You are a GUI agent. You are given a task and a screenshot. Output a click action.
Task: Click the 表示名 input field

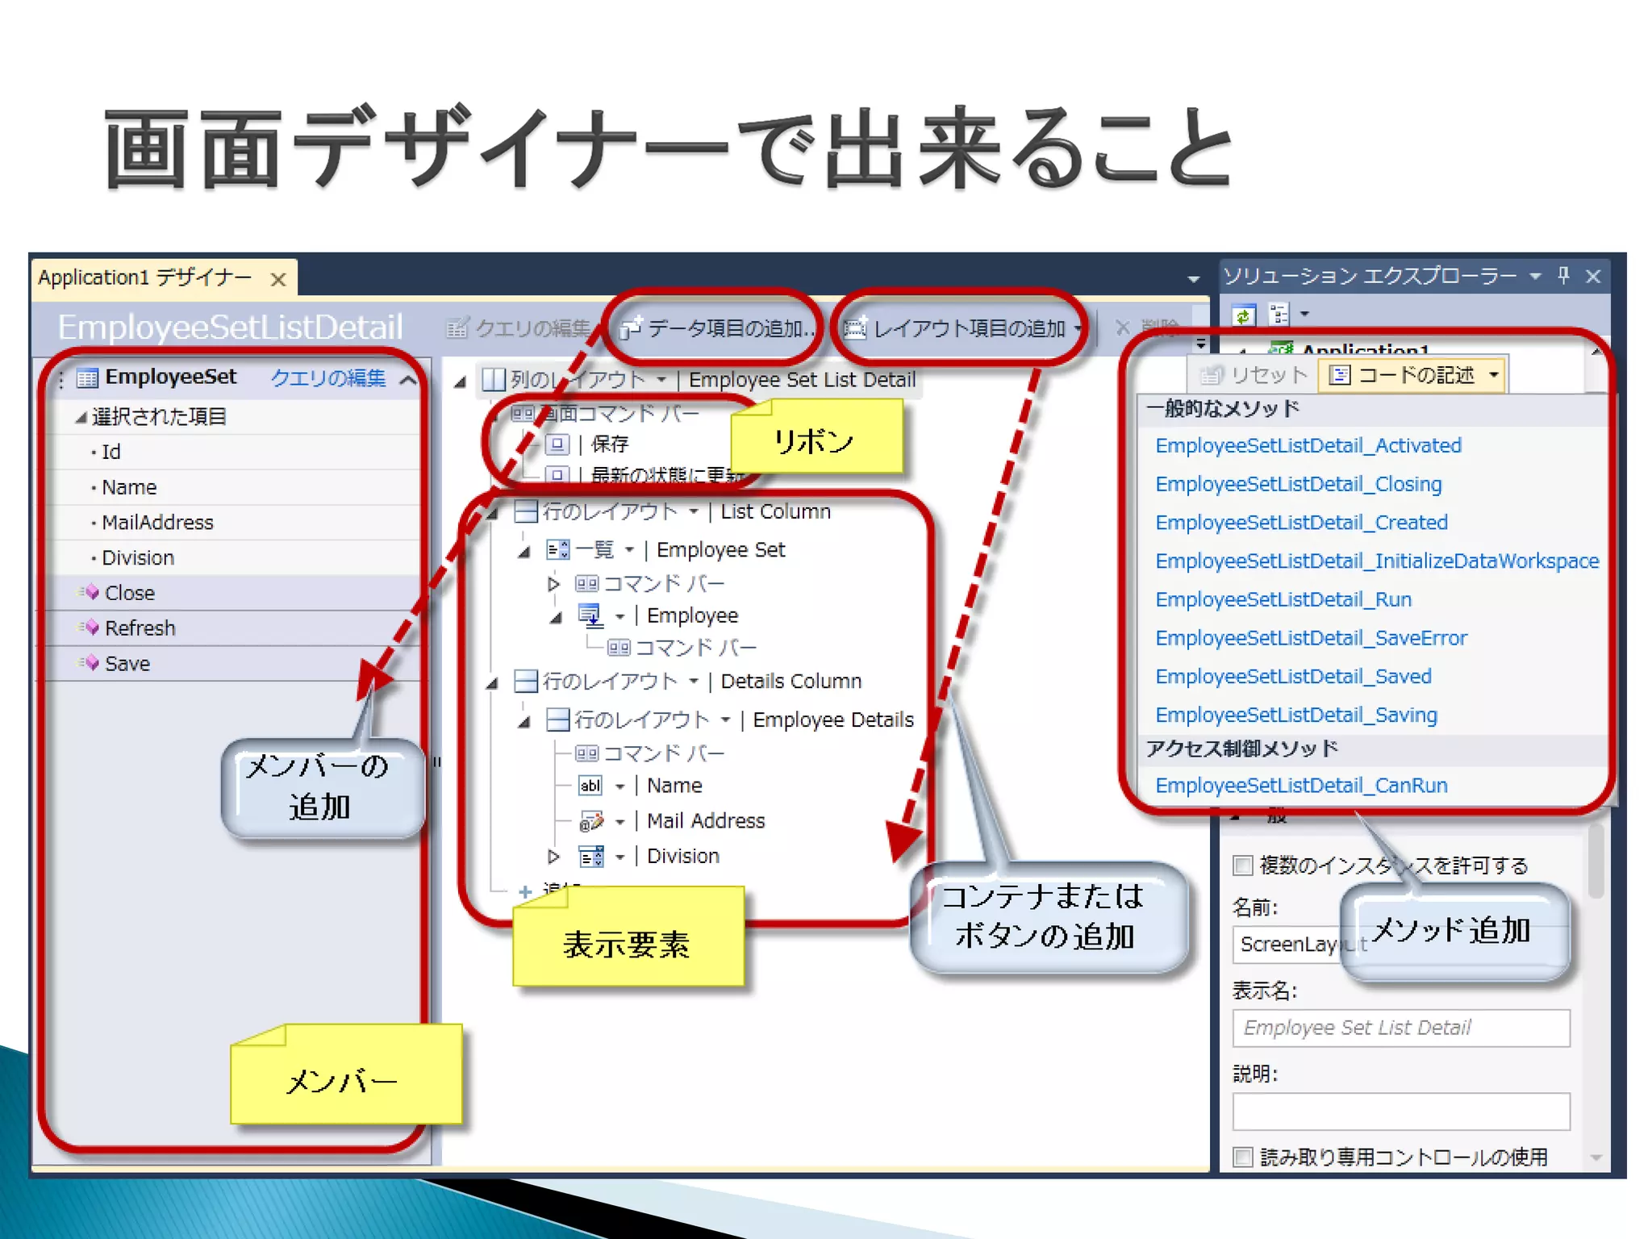1401,1028
